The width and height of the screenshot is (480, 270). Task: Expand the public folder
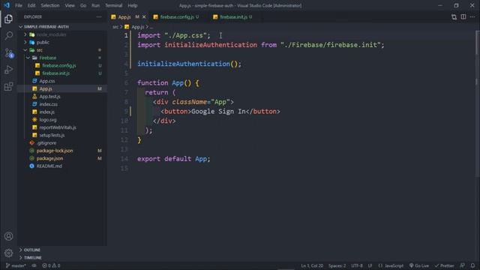(x=62, y=42)
